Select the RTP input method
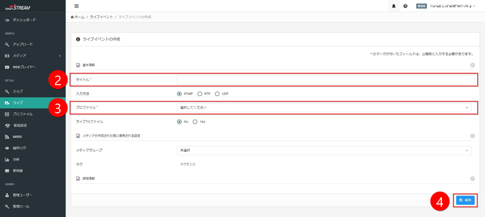485x217 pixels. coord(200,94)
